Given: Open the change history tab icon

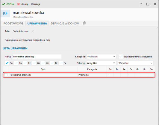Looking at the screenshot, I should pyautogui.click(x=84, y=23).
